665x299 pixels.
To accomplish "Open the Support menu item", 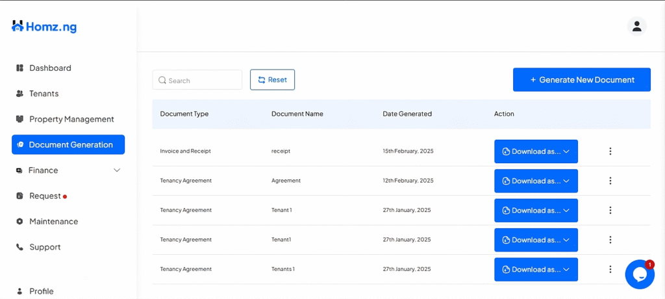I will (x=45, y=247).
